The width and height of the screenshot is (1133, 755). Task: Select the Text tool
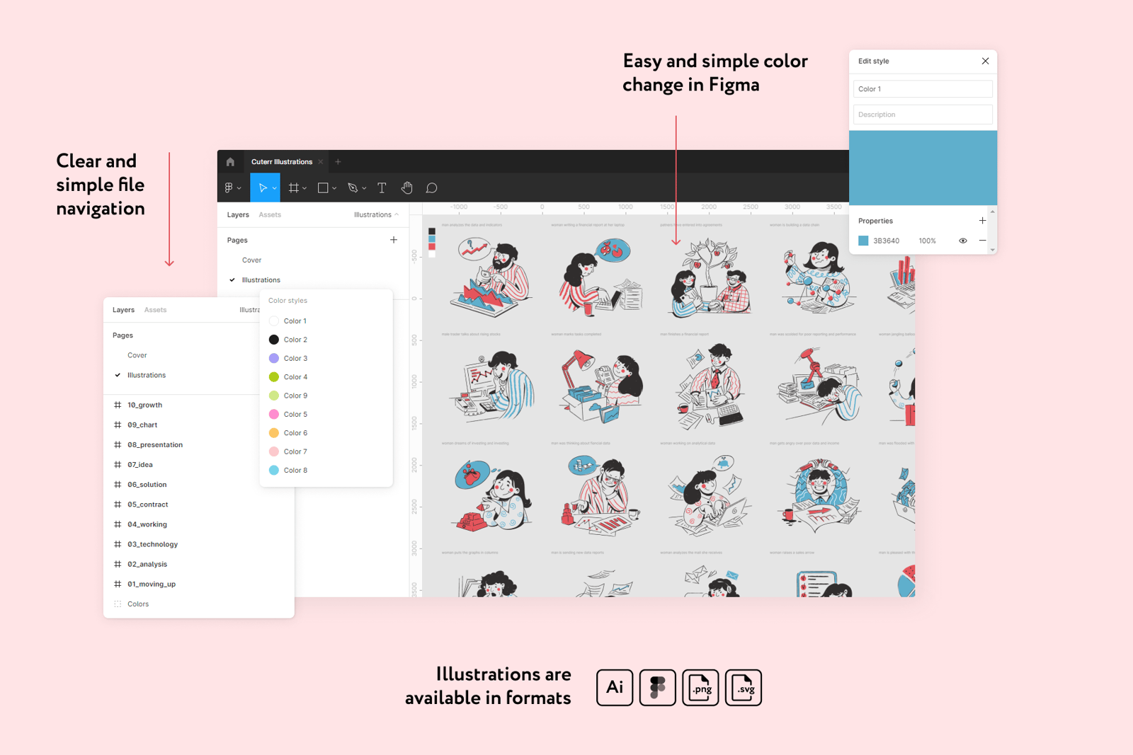pos(382,188)
